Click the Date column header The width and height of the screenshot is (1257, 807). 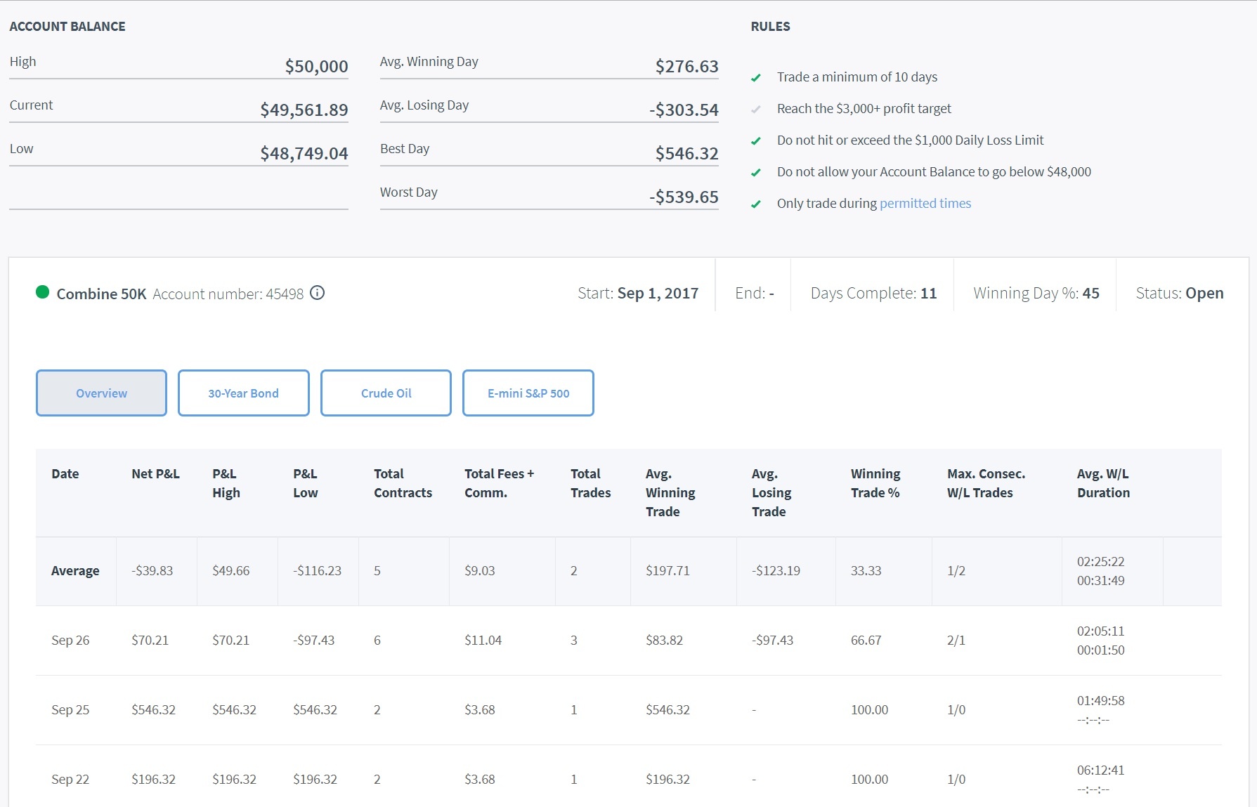tap(65, 474)
